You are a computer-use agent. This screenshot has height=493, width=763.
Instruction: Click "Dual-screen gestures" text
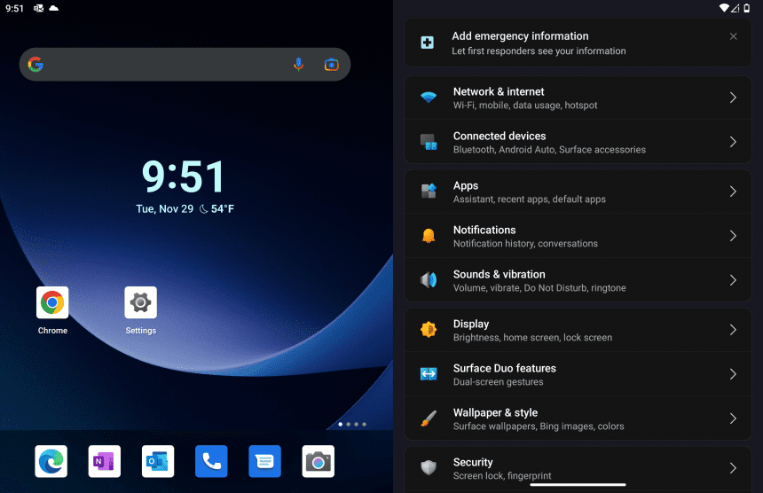[x=499, y=381]
